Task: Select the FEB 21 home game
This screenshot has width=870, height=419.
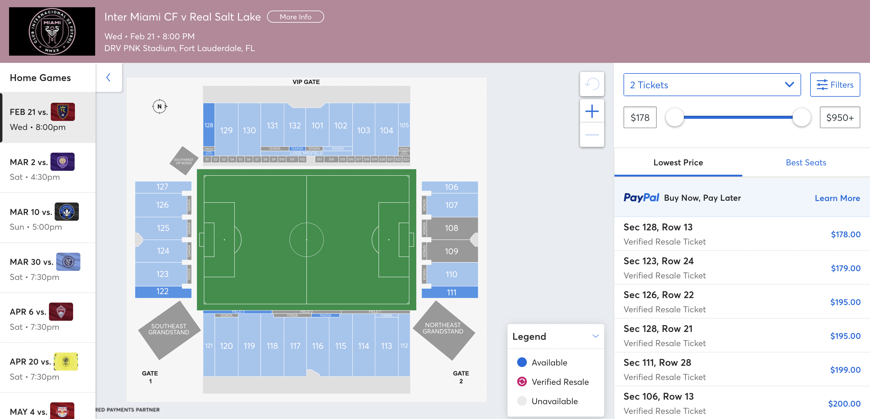Action: [48, 118]
